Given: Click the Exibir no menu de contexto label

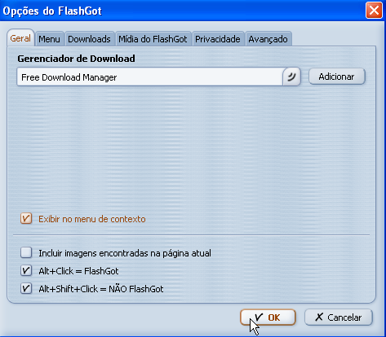Looking at the screenshot, I should click(x=92, y=219).
